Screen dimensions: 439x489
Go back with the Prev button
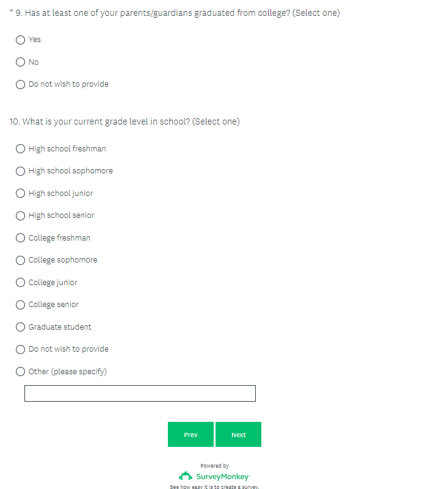click(190, 435)
